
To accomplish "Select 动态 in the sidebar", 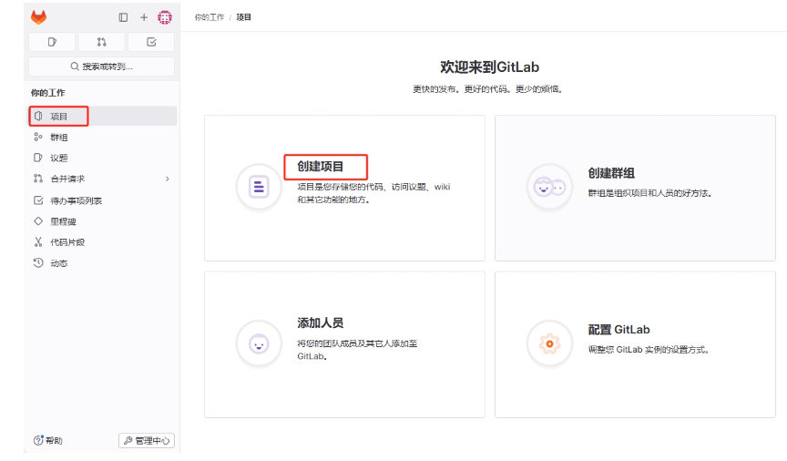I will [x=102, y=263].
